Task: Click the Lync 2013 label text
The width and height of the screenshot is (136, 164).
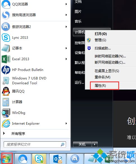Action: [x=20, y=38]
